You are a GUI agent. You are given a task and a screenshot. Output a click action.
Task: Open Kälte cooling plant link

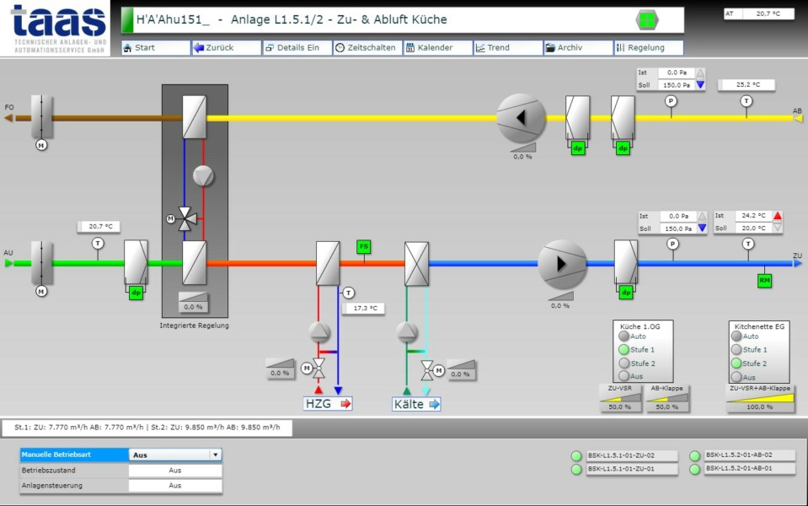click(x=416, y=404)
